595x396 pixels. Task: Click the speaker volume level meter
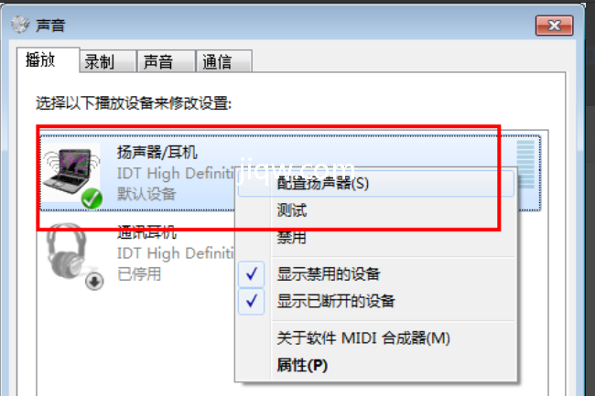click(525, 164)
